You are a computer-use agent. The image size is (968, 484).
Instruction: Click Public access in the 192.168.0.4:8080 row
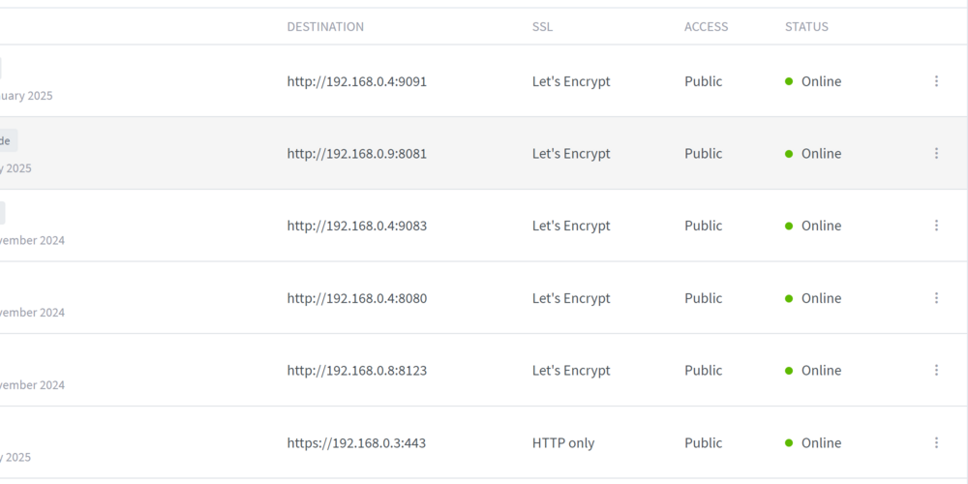[x=703, y=298]
